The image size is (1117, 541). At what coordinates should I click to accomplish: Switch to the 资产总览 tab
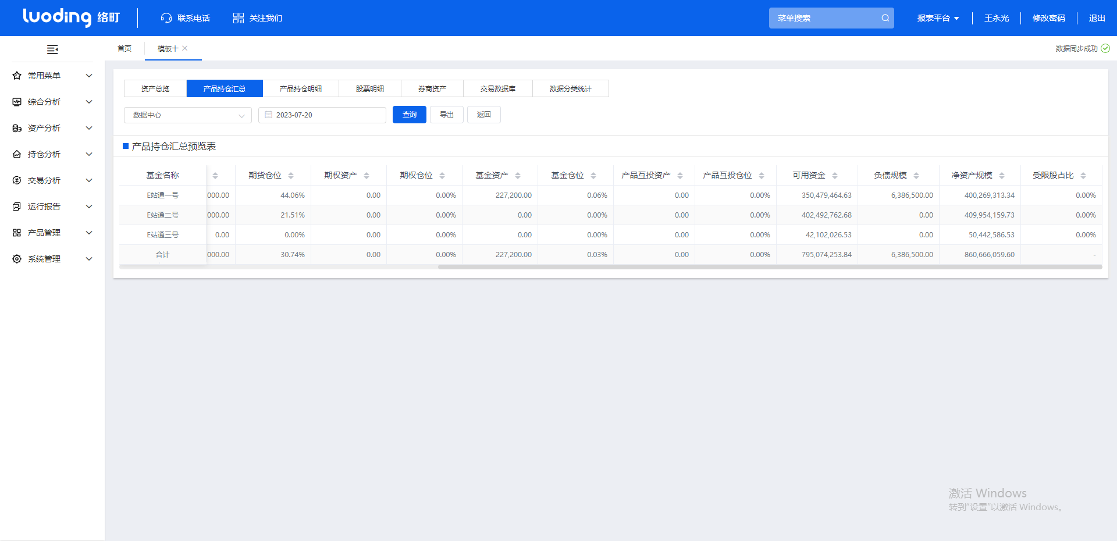pyautogui.click(x=155, y=88)
